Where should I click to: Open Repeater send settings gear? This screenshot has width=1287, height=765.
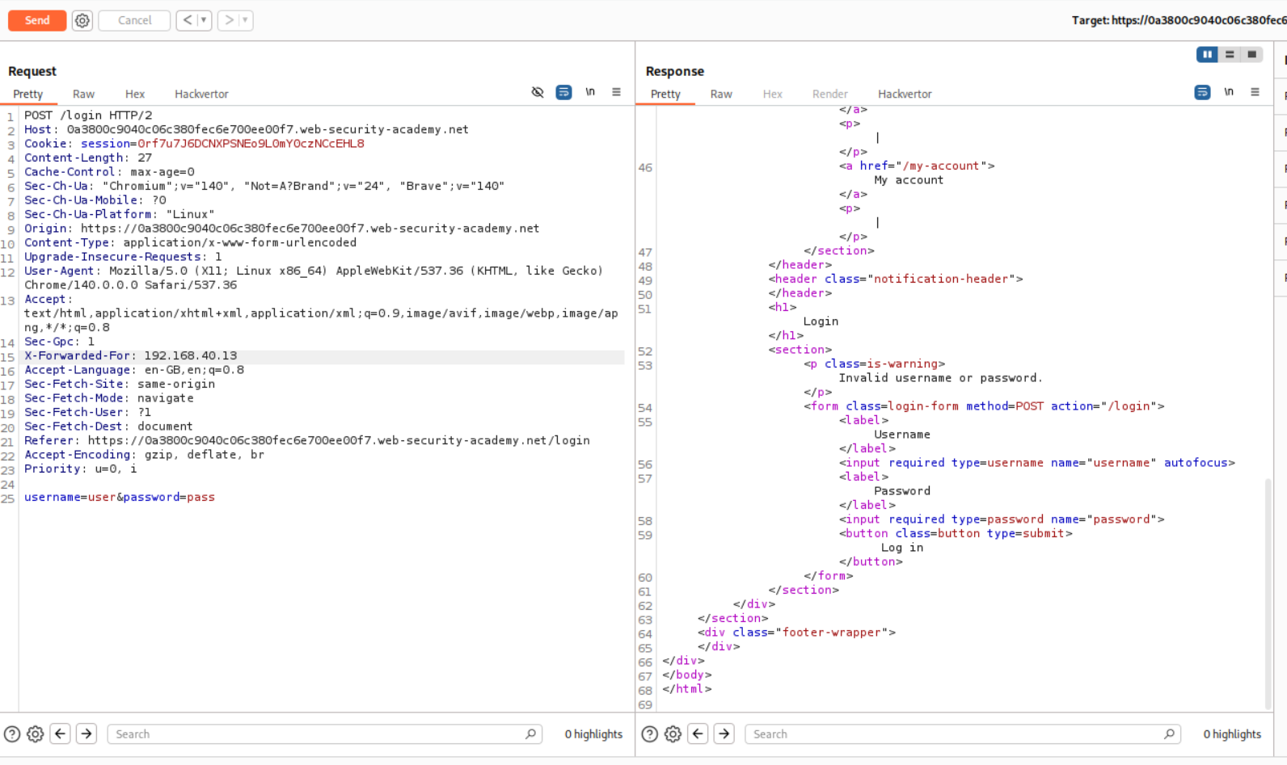pyautogui.click(x=82, y=20)
